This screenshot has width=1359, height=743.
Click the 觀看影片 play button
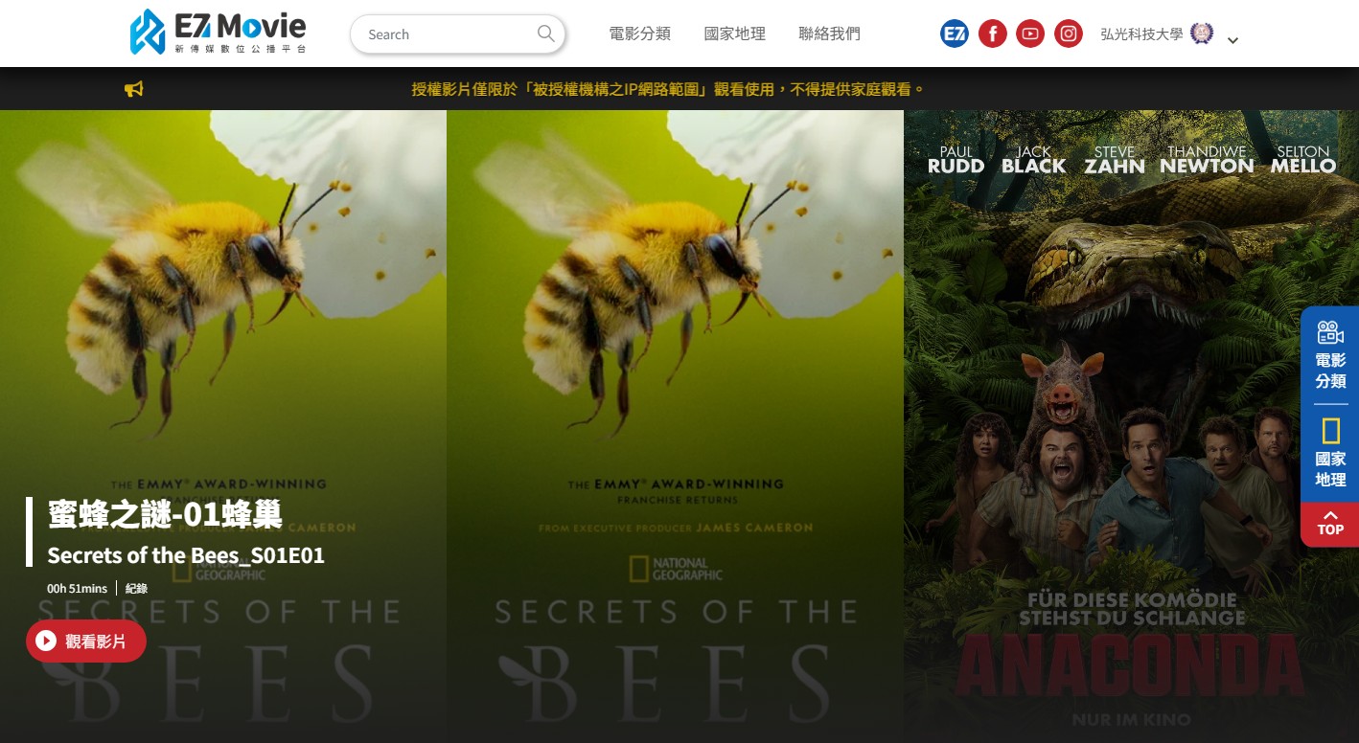tap(86, 641)
